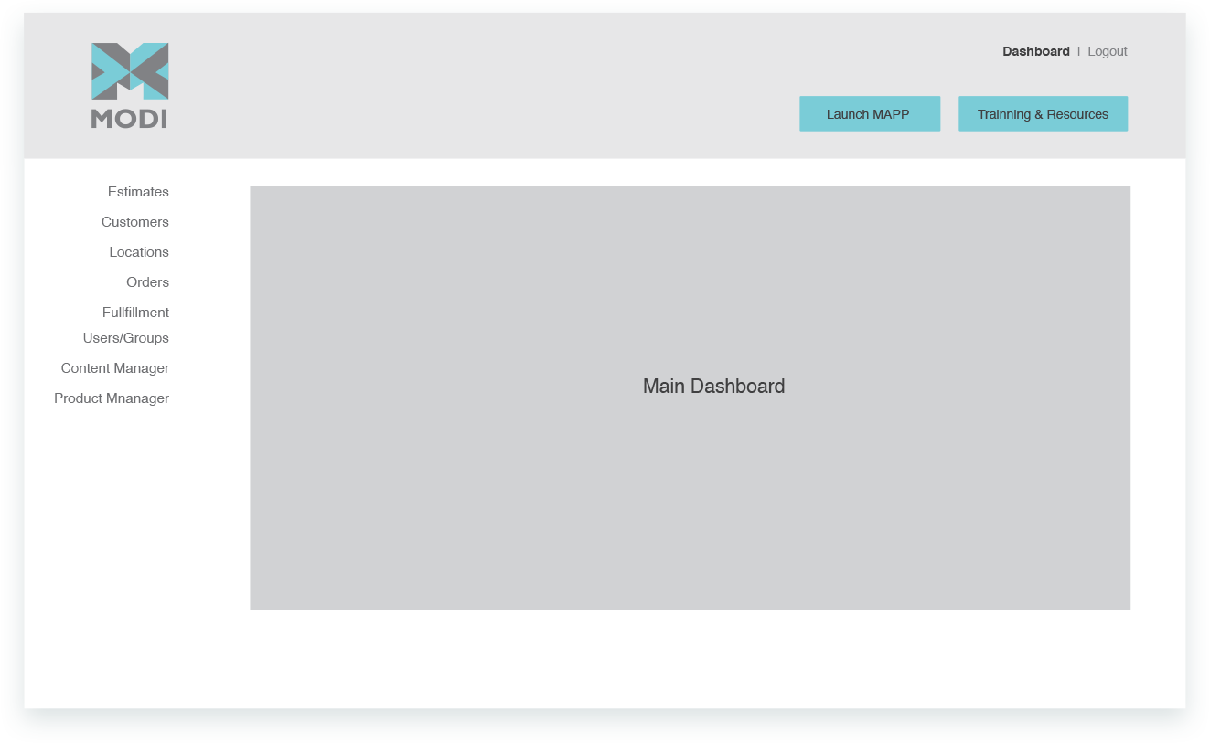Choose Fullfillment from the sidebar
This screenshot has width=1210, height=743.
point(135,313)
